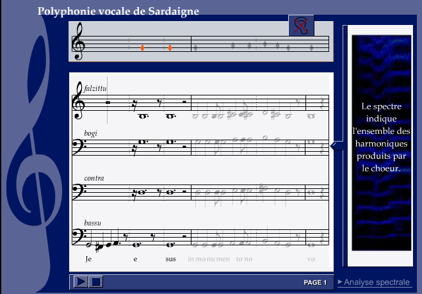The width and height of the screenshot is (422, 294).
Task: Click the lyric syllable "Je"
Action: pos(89,259)
